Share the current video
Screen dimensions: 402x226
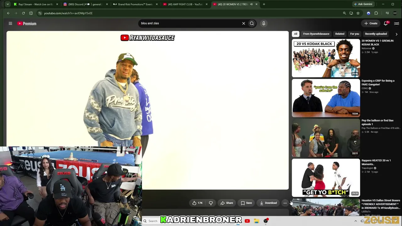tap(226, 203)
